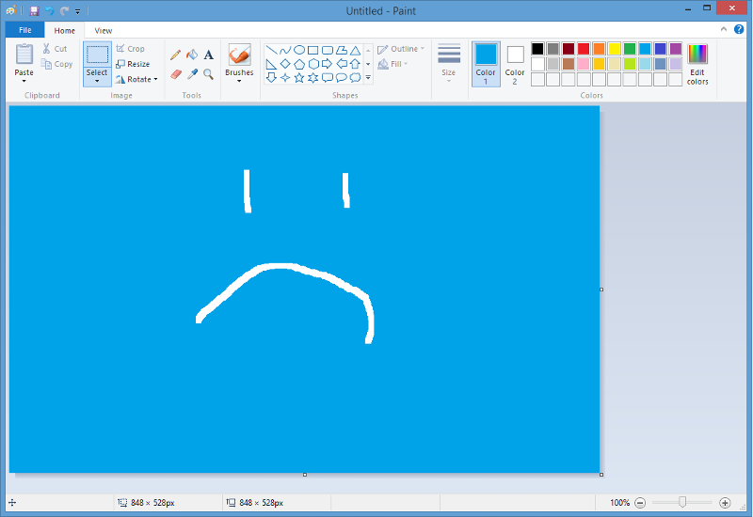Choose the Cloud callout shape

pyautogui.click(x=355, y=77)
